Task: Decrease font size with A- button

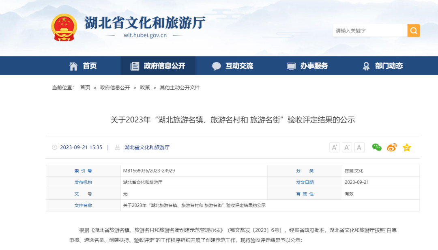Action: pyautogui.click(x=347, y=147)
